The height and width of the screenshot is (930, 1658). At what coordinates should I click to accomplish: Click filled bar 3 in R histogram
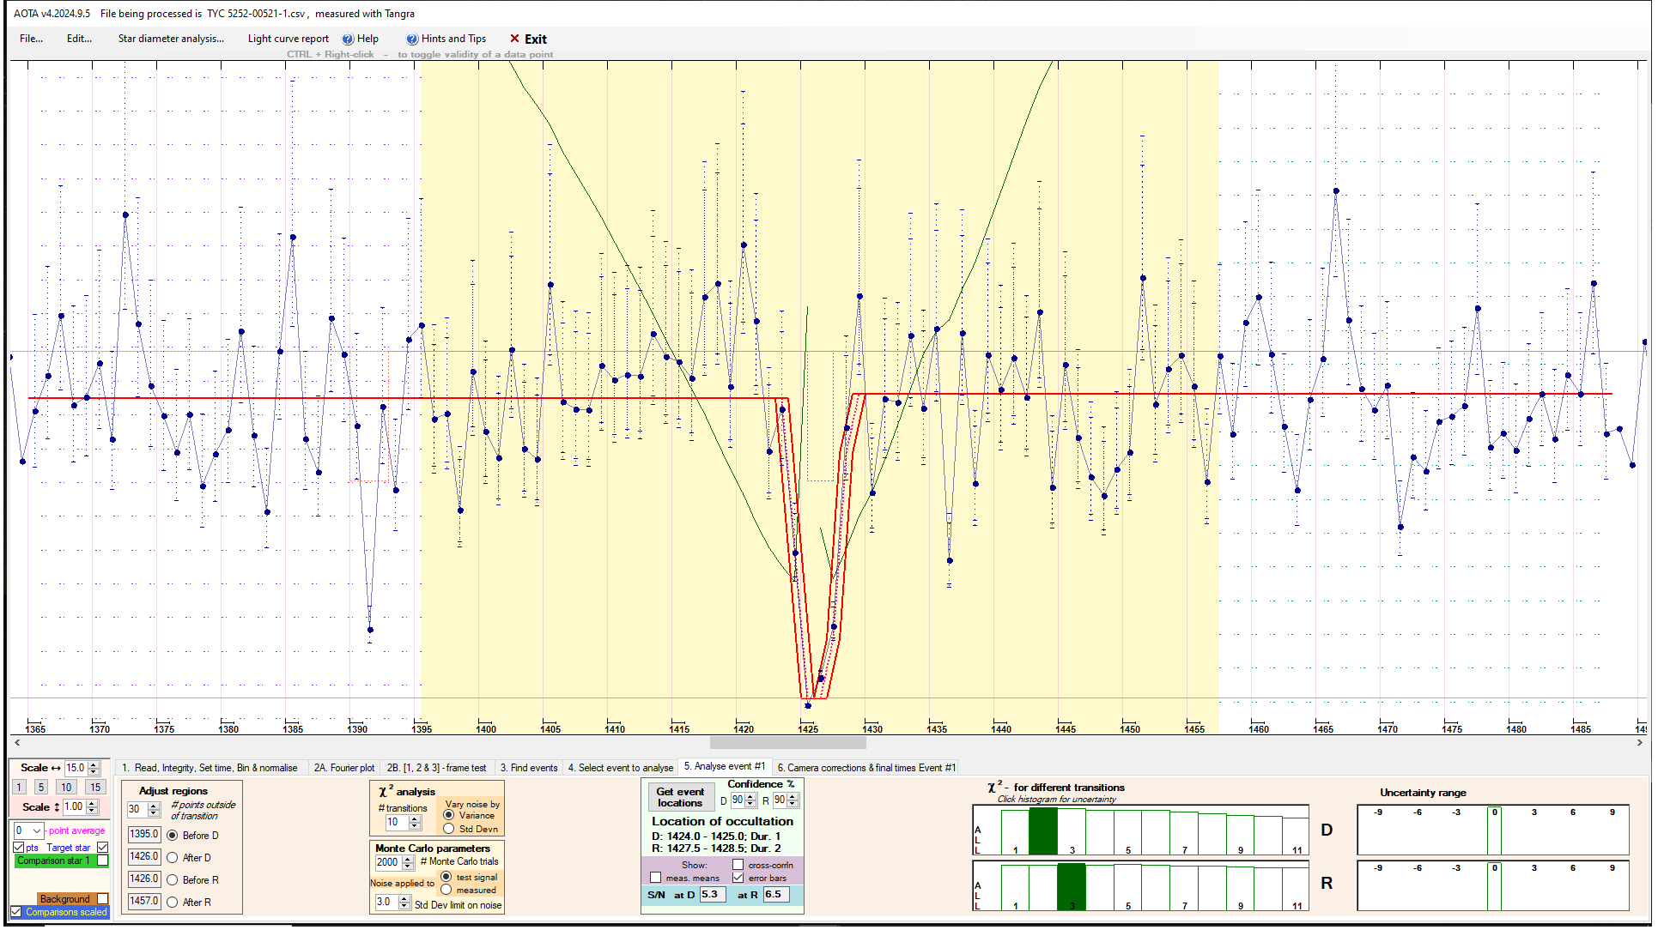point(1072,887)
